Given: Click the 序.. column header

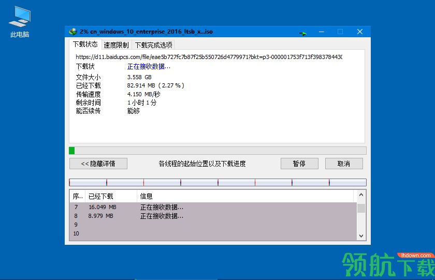Looking at the screenshot, I should pos(77,197).
